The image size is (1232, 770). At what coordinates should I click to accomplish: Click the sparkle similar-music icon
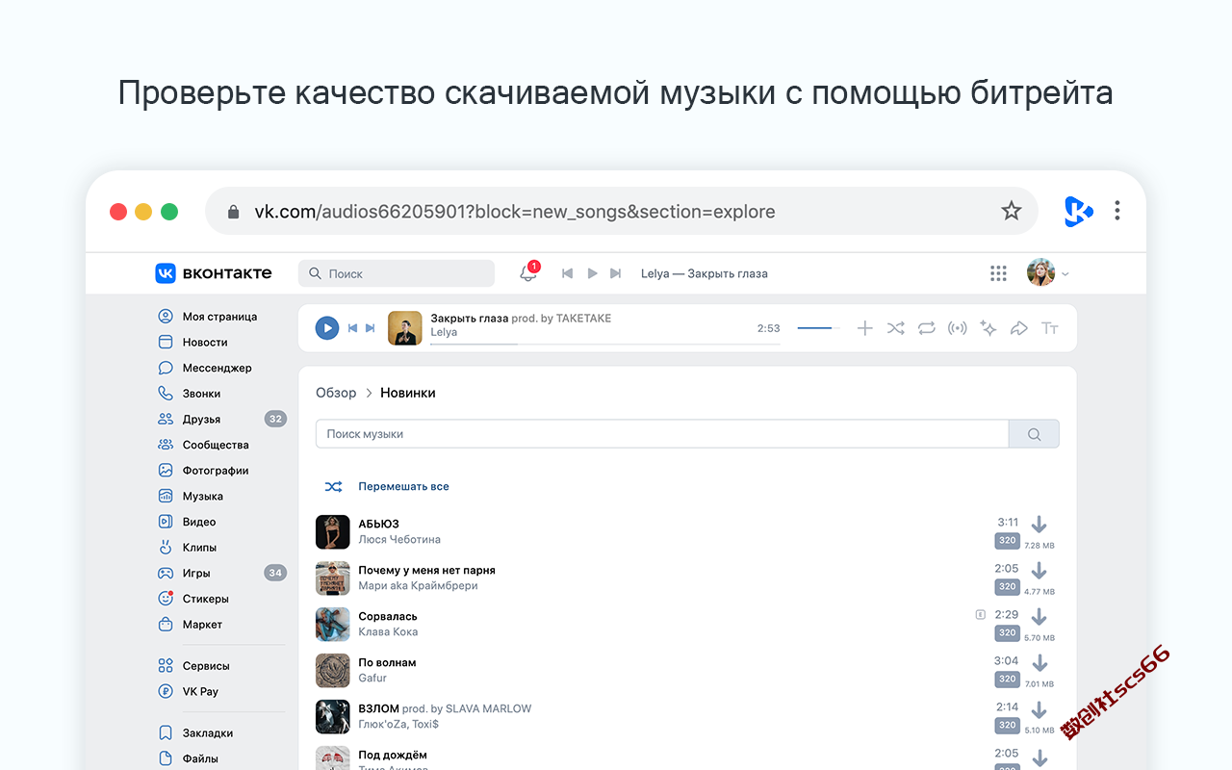click(988, 328)
